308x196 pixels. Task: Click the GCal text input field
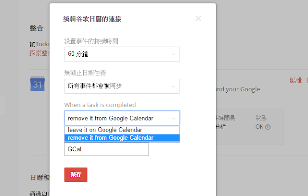click(x=106, y=149)
